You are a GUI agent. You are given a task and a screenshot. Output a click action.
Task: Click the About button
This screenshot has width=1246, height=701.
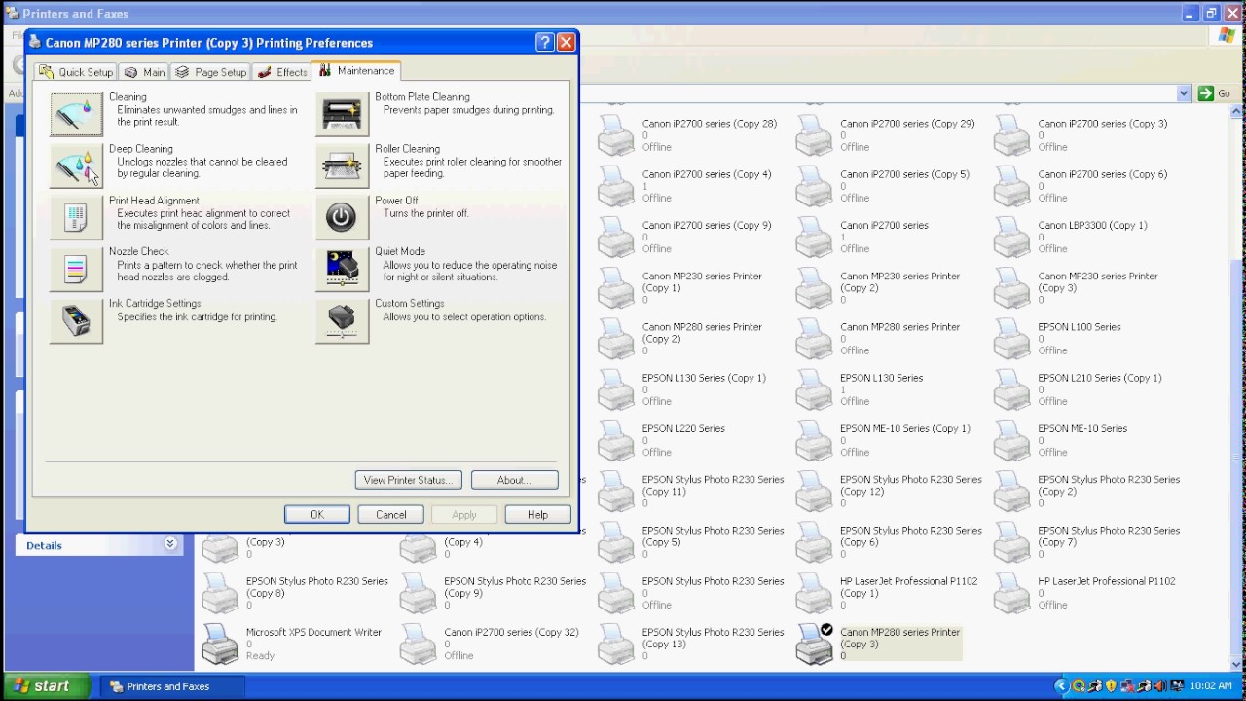point(514,480)
